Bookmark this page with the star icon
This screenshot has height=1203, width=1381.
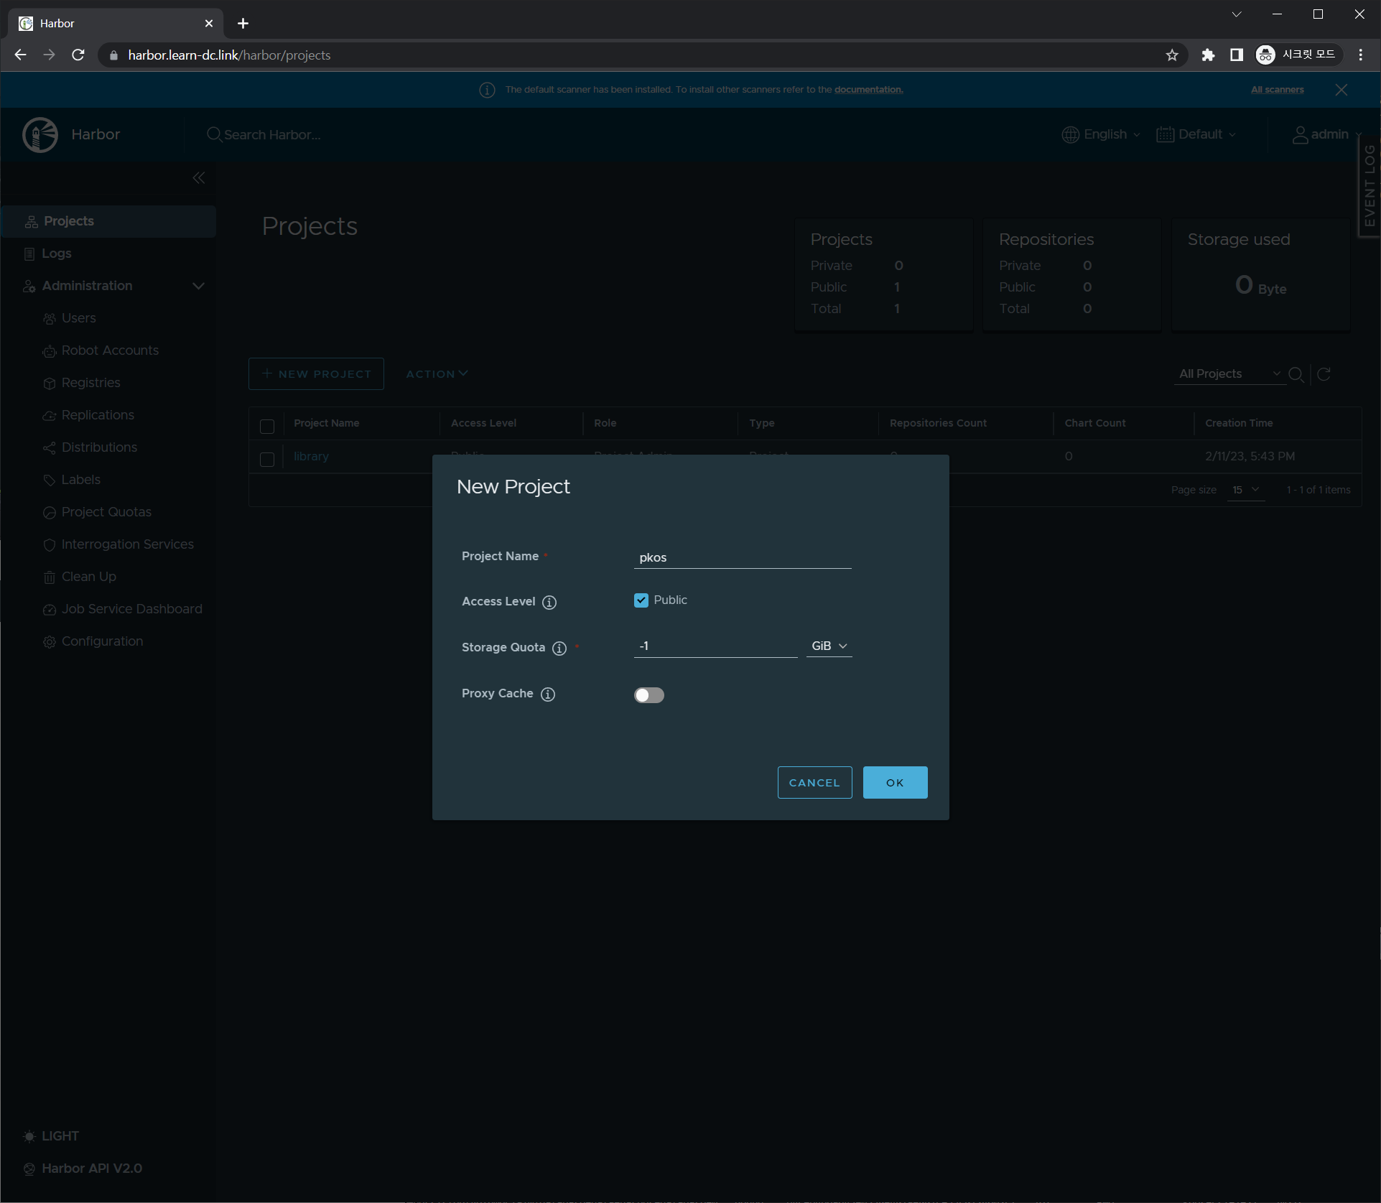[x=1172, y=55]
